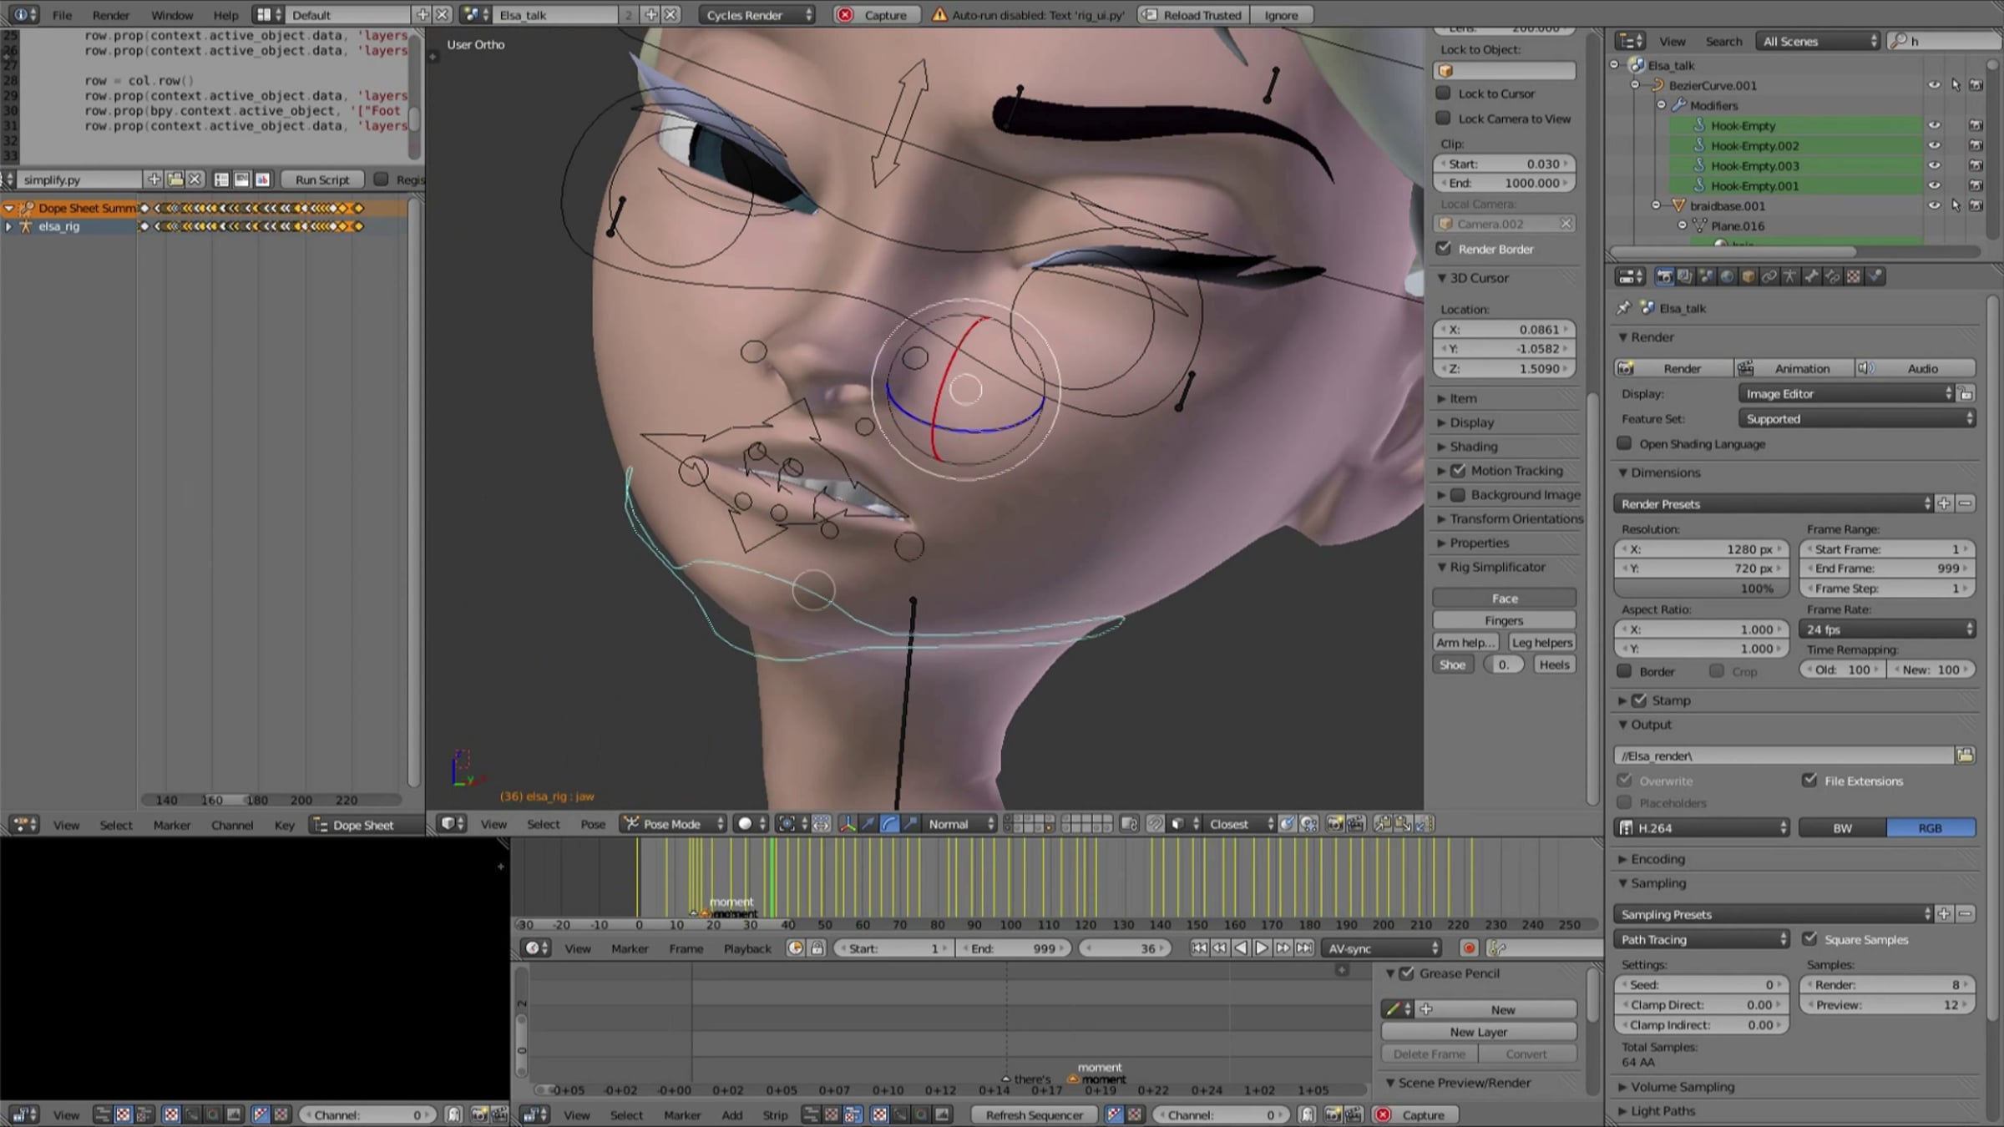Click the Refresh Sequencer button
2004x1127 pixels.
click(1034, 1114)
